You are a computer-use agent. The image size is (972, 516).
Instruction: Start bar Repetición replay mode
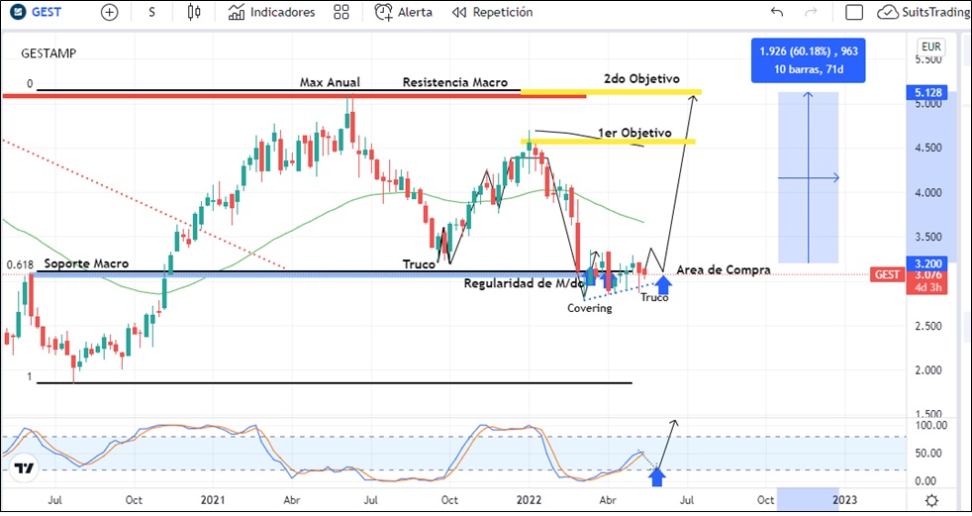coord(492,13)
